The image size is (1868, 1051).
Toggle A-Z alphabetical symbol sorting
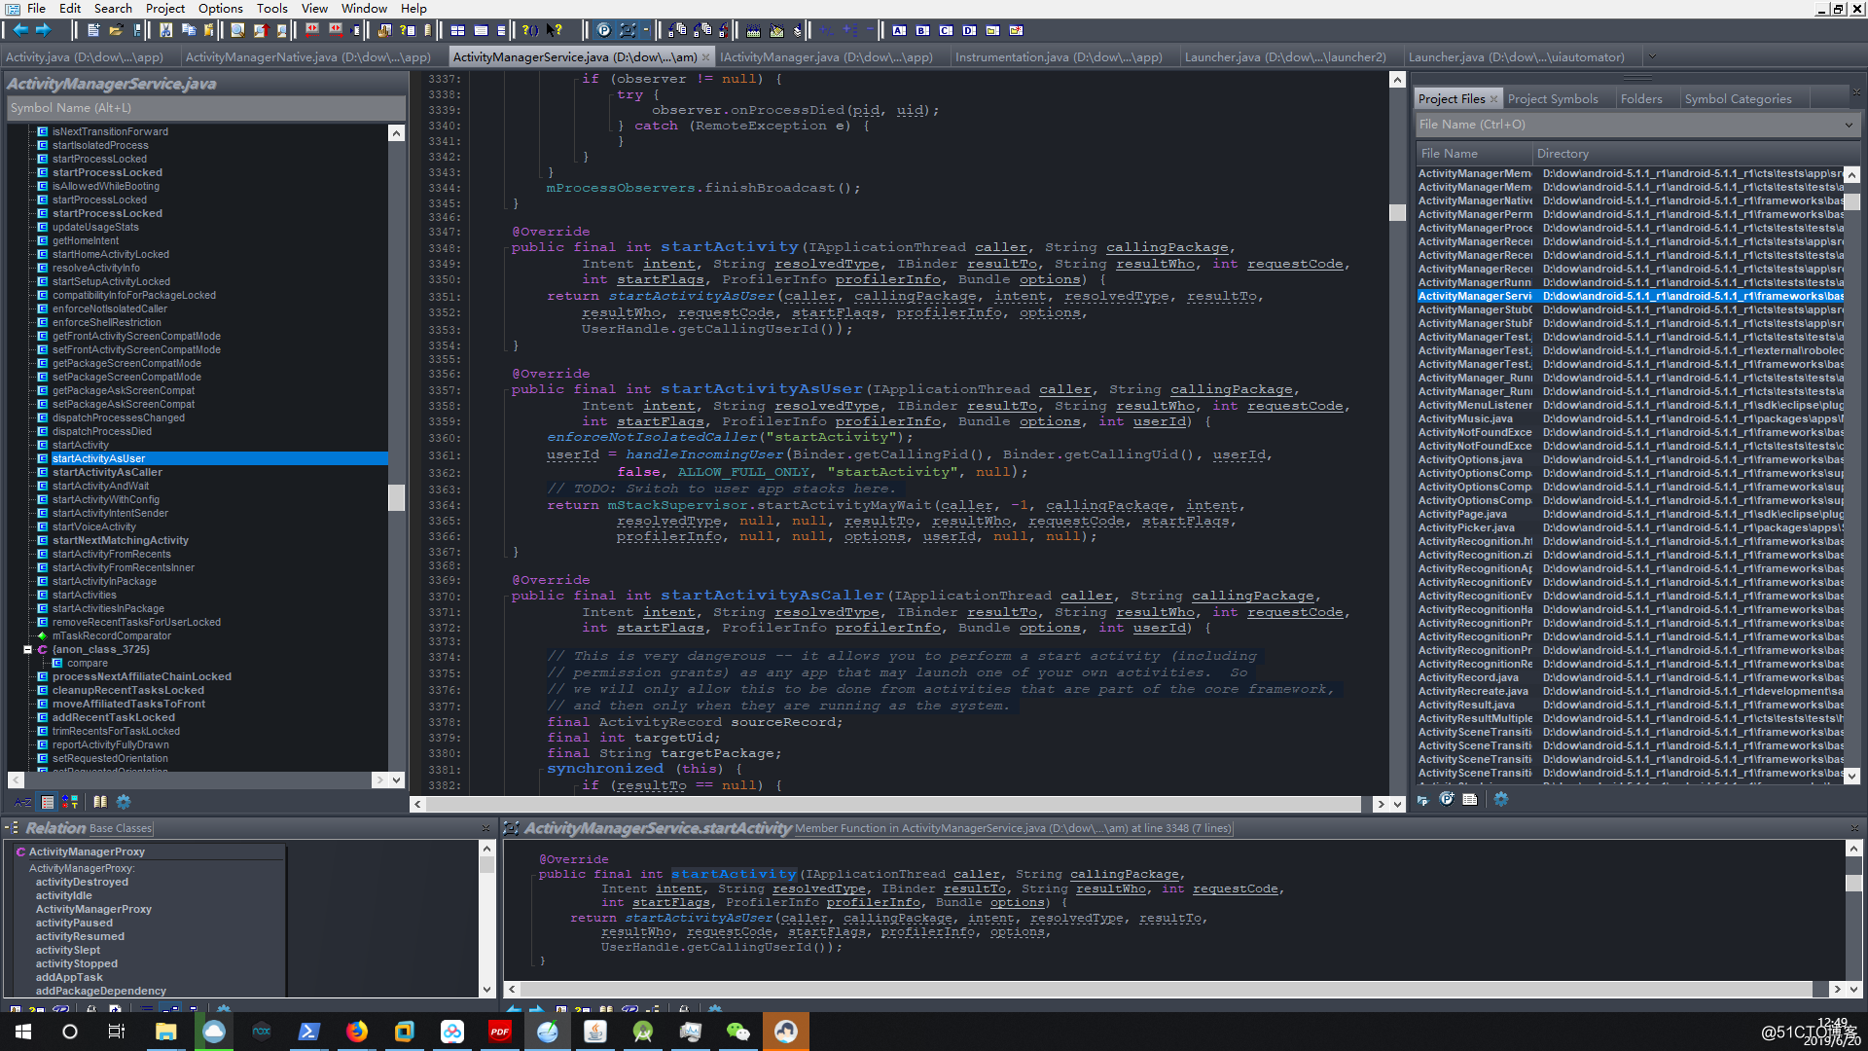[x=22, y=802]
